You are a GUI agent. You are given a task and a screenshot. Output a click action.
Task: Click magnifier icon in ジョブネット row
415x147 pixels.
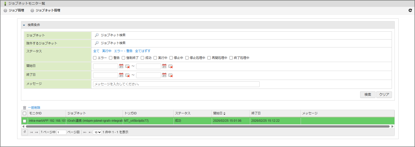pos(97,35)
